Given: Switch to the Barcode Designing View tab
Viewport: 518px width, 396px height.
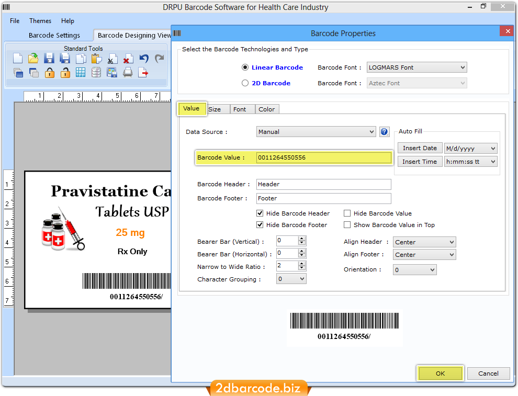Looking at the screenshot, I should point(133,36).
